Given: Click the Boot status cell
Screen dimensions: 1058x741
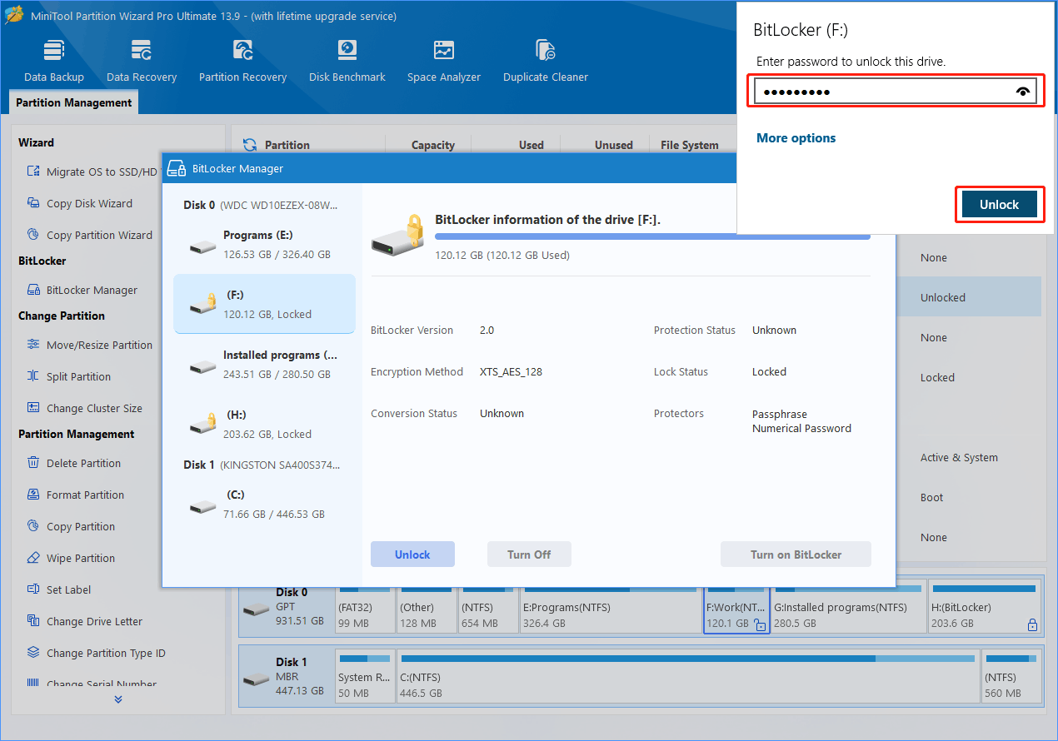Looking at the screenshot, I should click(932, 498).
